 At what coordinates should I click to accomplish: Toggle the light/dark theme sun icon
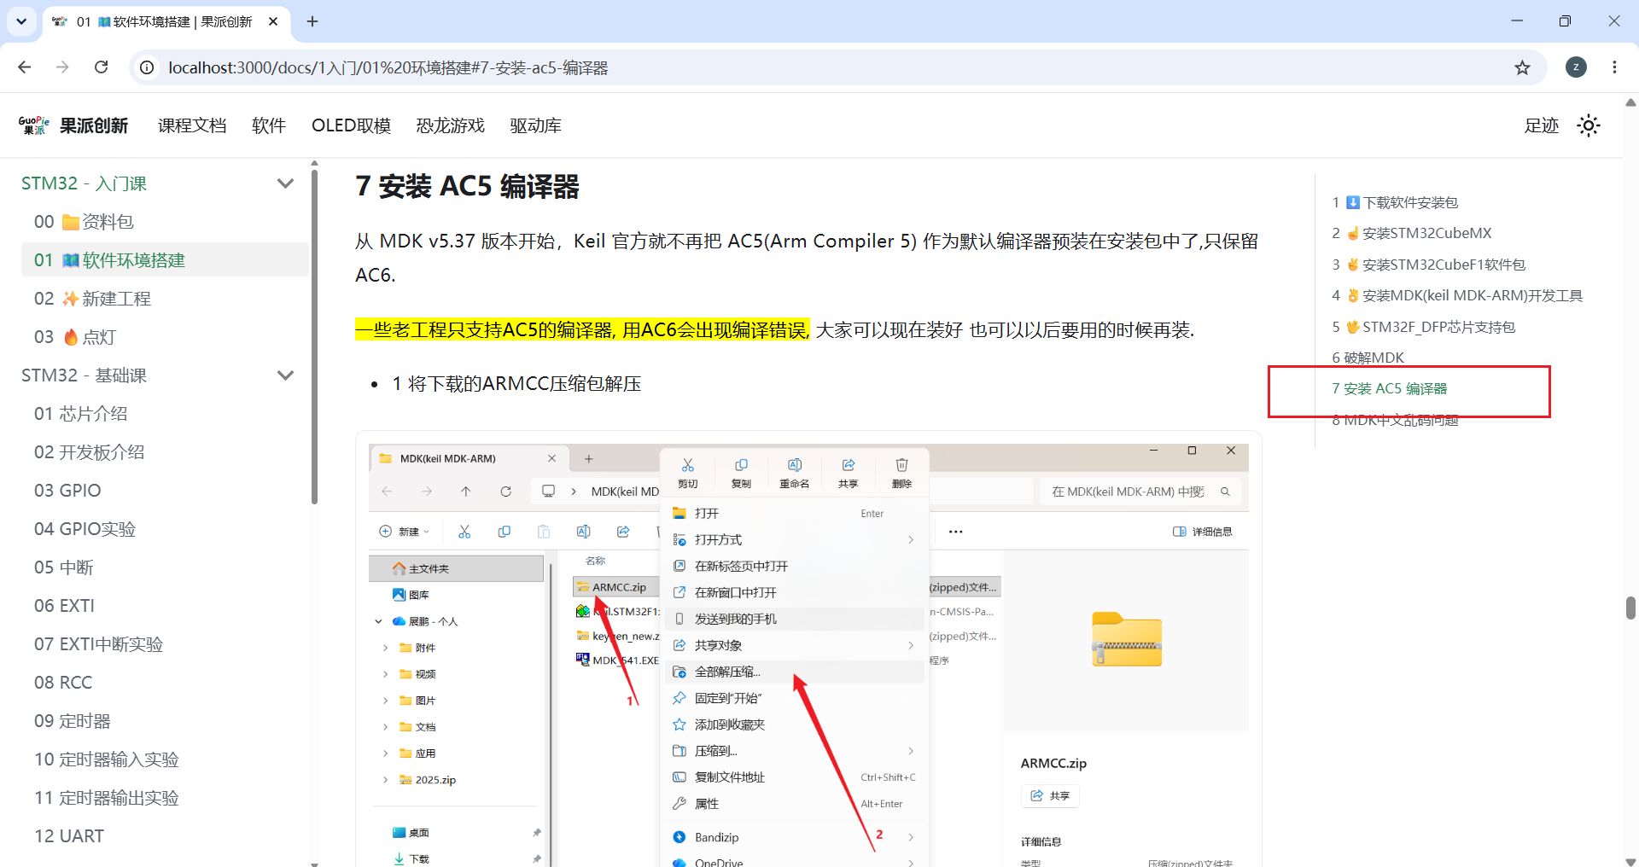[1589, 125]
